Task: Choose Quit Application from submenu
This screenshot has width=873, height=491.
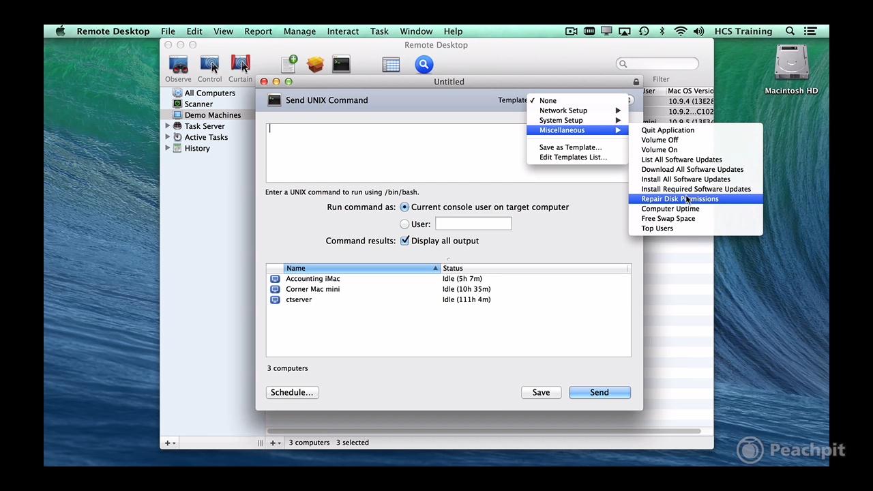Action: 696,130
